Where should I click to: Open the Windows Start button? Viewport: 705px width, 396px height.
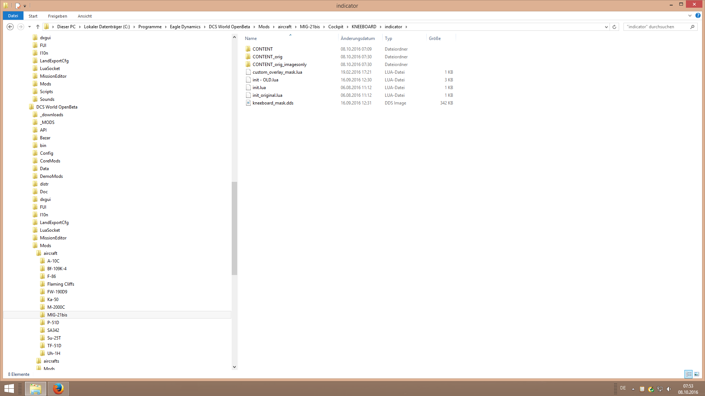click(9, 389)
